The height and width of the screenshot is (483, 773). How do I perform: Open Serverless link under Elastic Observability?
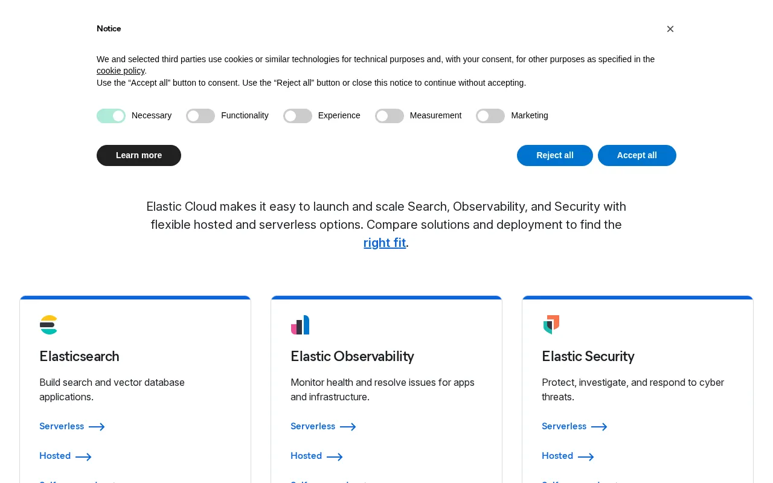tap(323, 426)
